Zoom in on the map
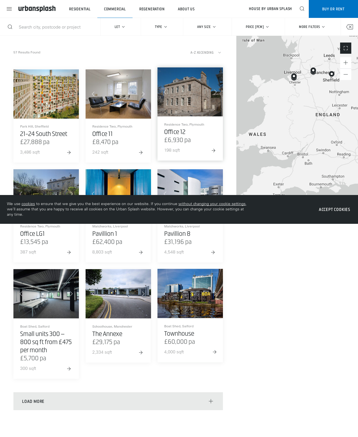Screen dimensions: 358x437 coord(345,63)
